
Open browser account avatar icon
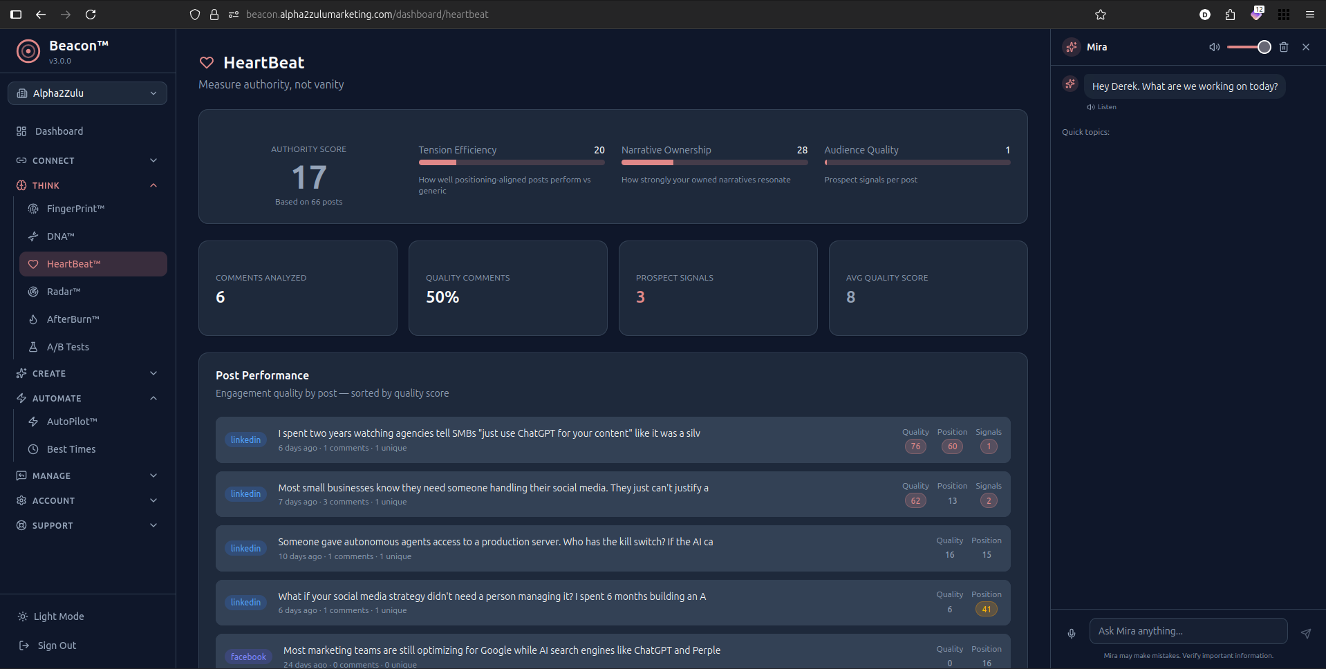pyautogui.click(x=1205, y=15)
